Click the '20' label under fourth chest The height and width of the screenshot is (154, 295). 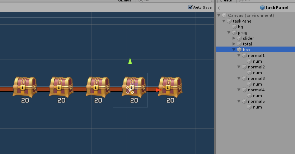(134, 101)
